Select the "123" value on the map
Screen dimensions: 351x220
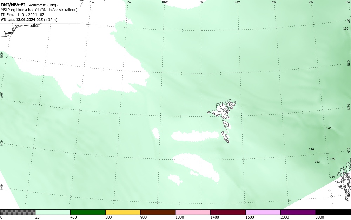coord(317,162)
